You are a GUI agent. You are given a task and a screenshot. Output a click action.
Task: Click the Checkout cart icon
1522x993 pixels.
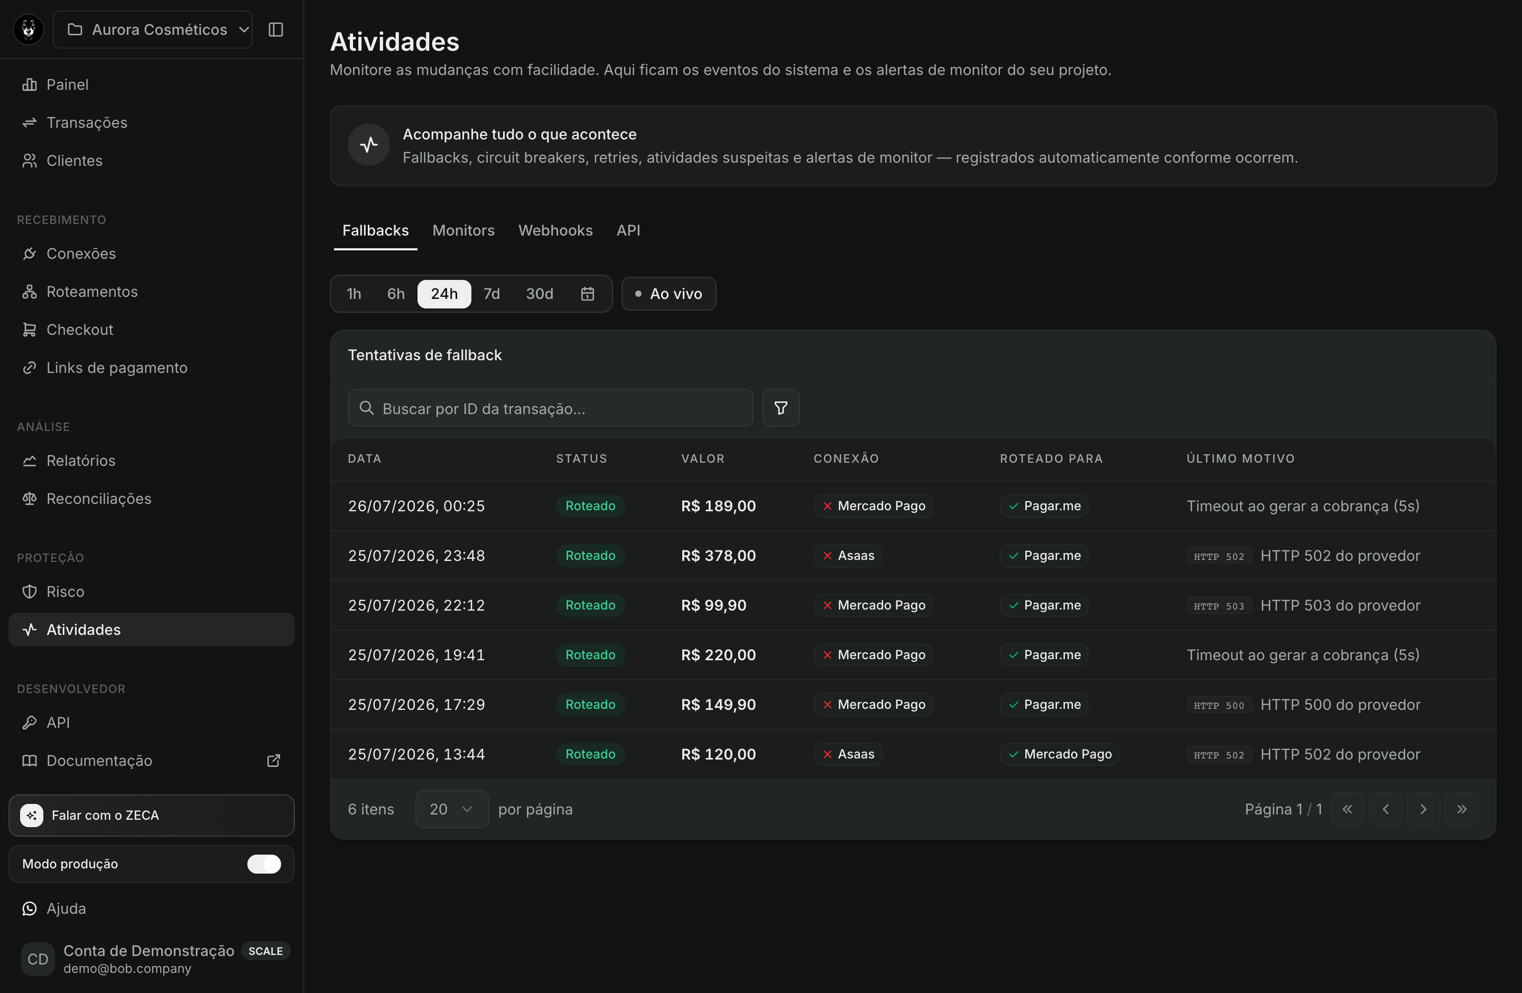[30, 330]
